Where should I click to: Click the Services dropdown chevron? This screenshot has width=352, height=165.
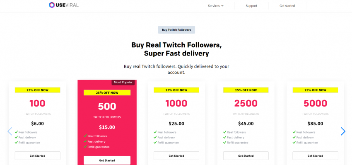[x=222, y=6]
